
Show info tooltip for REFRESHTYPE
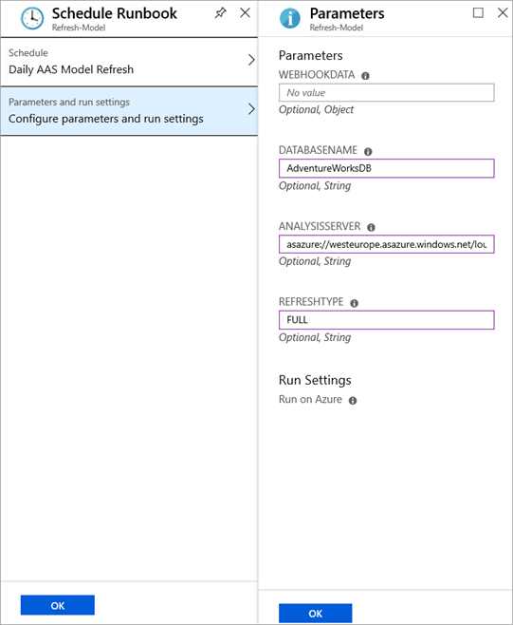[x=355, y=303]
